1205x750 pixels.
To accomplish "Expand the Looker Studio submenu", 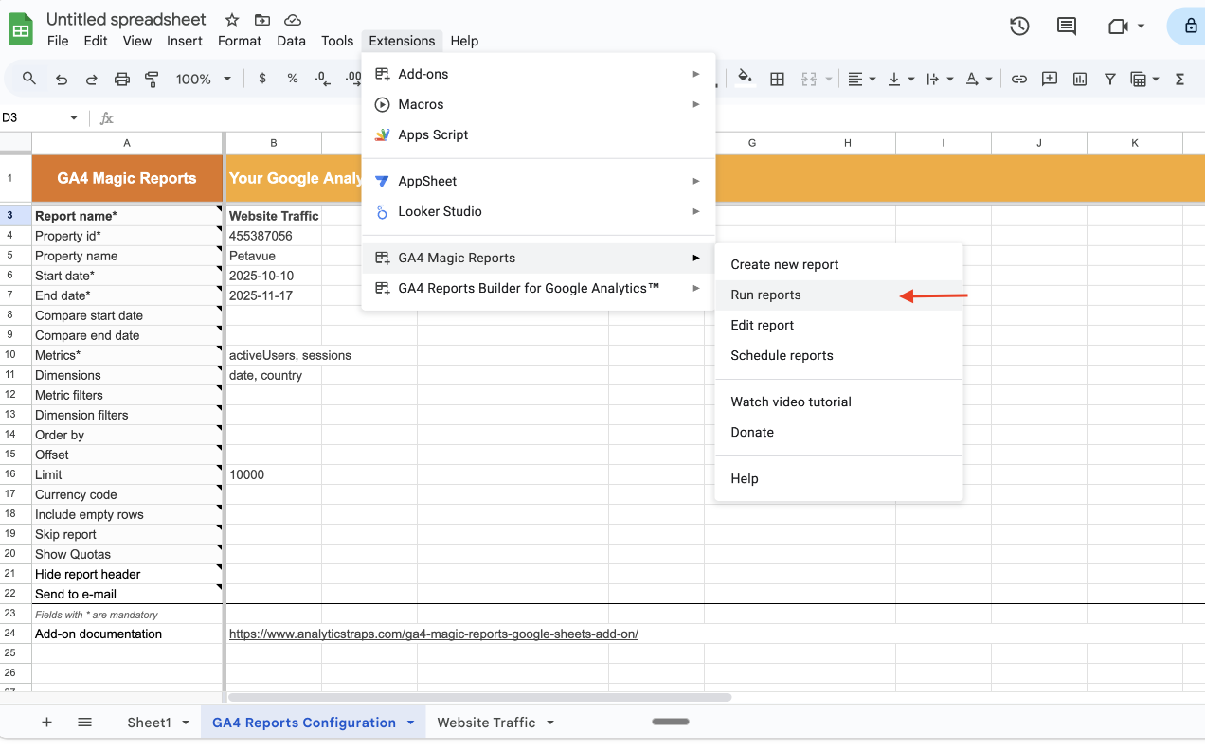I will 538,211.
